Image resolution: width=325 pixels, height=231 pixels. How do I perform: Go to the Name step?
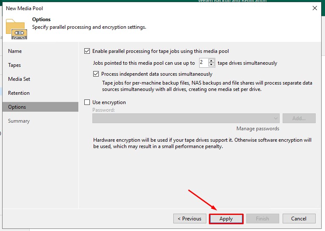tap(15, 51)
